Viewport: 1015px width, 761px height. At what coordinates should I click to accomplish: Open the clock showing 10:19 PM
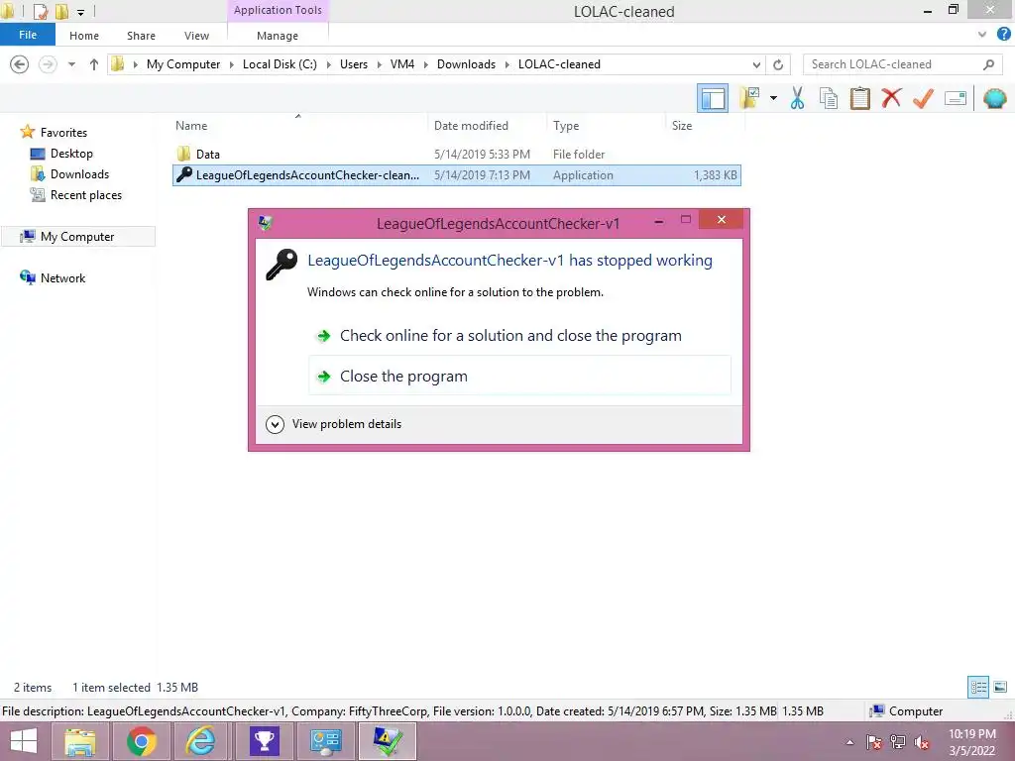(x=971, y=742)
